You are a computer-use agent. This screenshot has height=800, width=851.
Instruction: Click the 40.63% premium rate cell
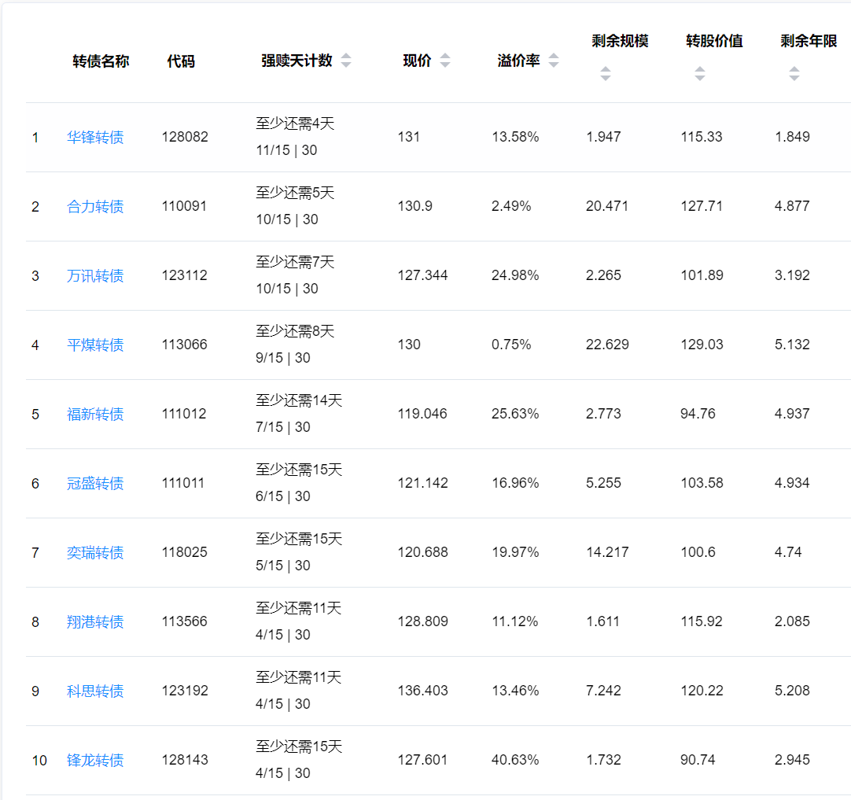pos(515,760)
